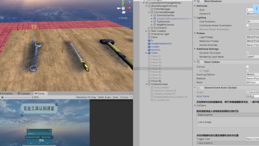
Task: Click the scene orientation gizmo
Action: (124, 8)
